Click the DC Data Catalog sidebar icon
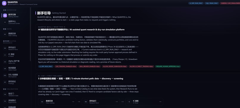Screen dimensions: 240x108 pyautogui.click(x=5, y=34)
